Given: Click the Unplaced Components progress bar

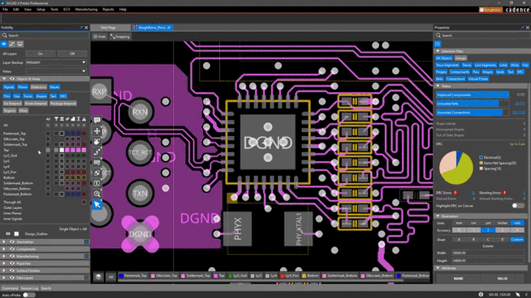Looking at the screenshot, I should pos(473,95).
